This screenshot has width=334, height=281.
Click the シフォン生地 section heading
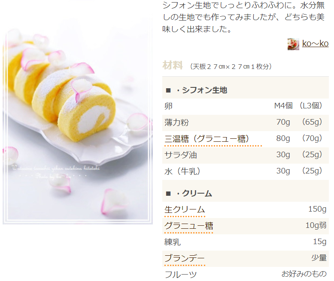[202, 90]
